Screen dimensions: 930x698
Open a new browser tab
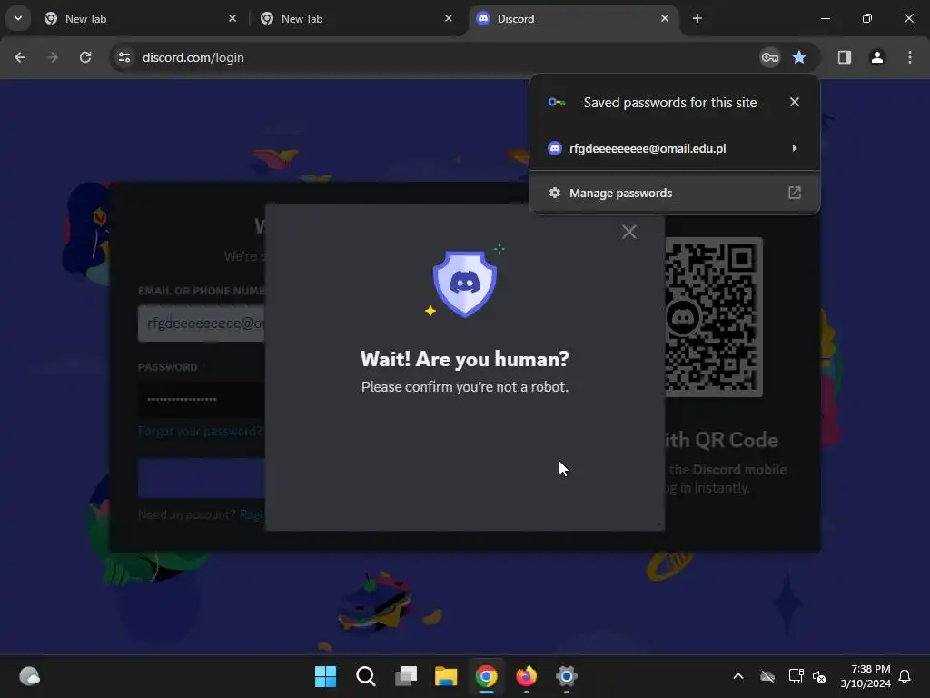(697, 19)
